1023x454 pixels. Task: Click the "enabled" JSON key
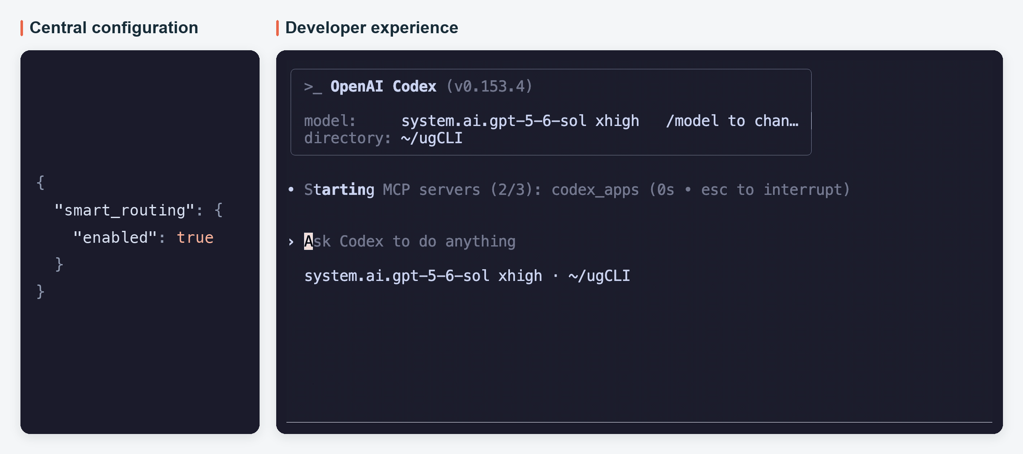pyautogui.click(x=115, y=237)
